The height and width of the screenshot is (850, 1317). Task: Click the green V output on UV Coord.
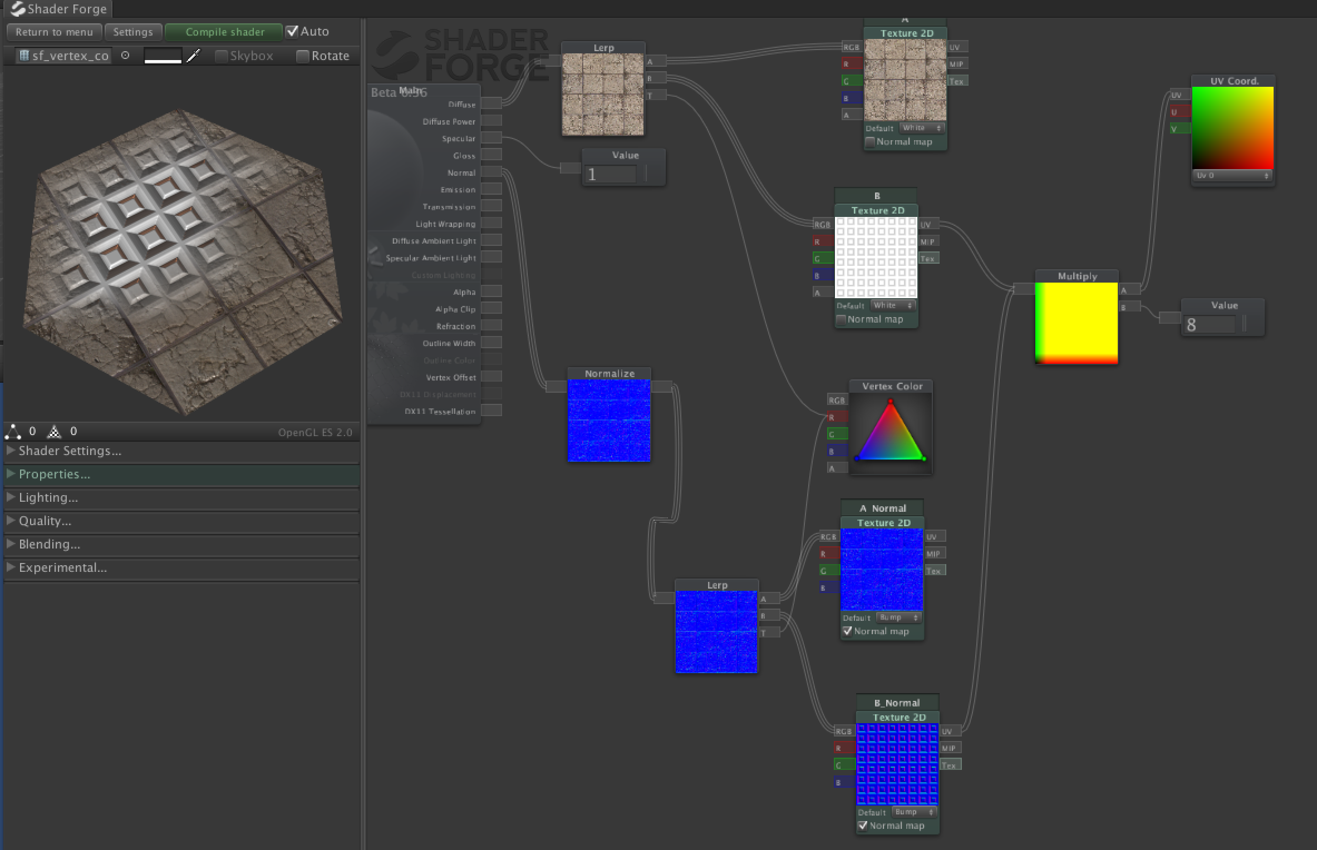click(x=1180, y=129)
